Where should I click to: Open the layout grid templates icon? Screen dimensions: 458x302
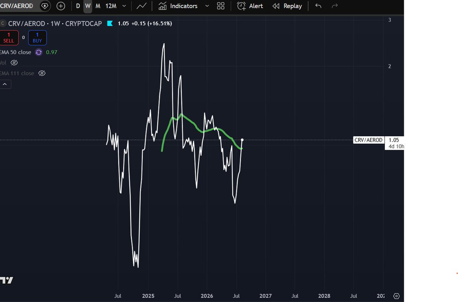point(221,6)
